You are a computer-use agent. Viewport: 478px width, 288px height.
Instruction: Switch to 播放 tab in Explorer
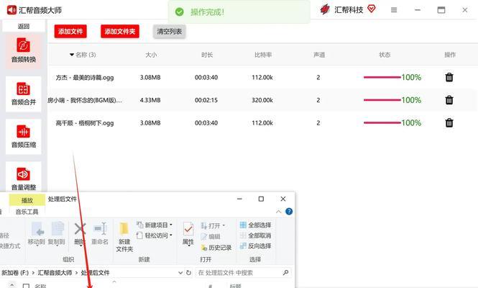27,200
